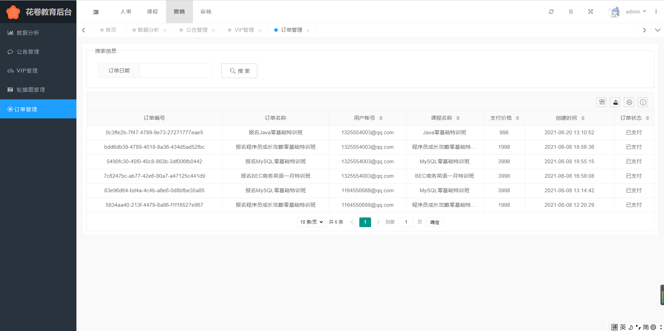The width and height of the screenshot is (664, 331).
Task: Click the refresh icon in the header
Action: tap(551, 12)
